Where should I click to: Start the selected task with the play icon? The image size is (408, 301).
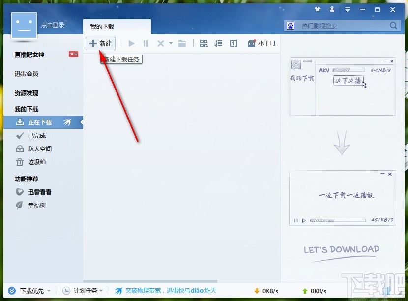pos(131,43)
